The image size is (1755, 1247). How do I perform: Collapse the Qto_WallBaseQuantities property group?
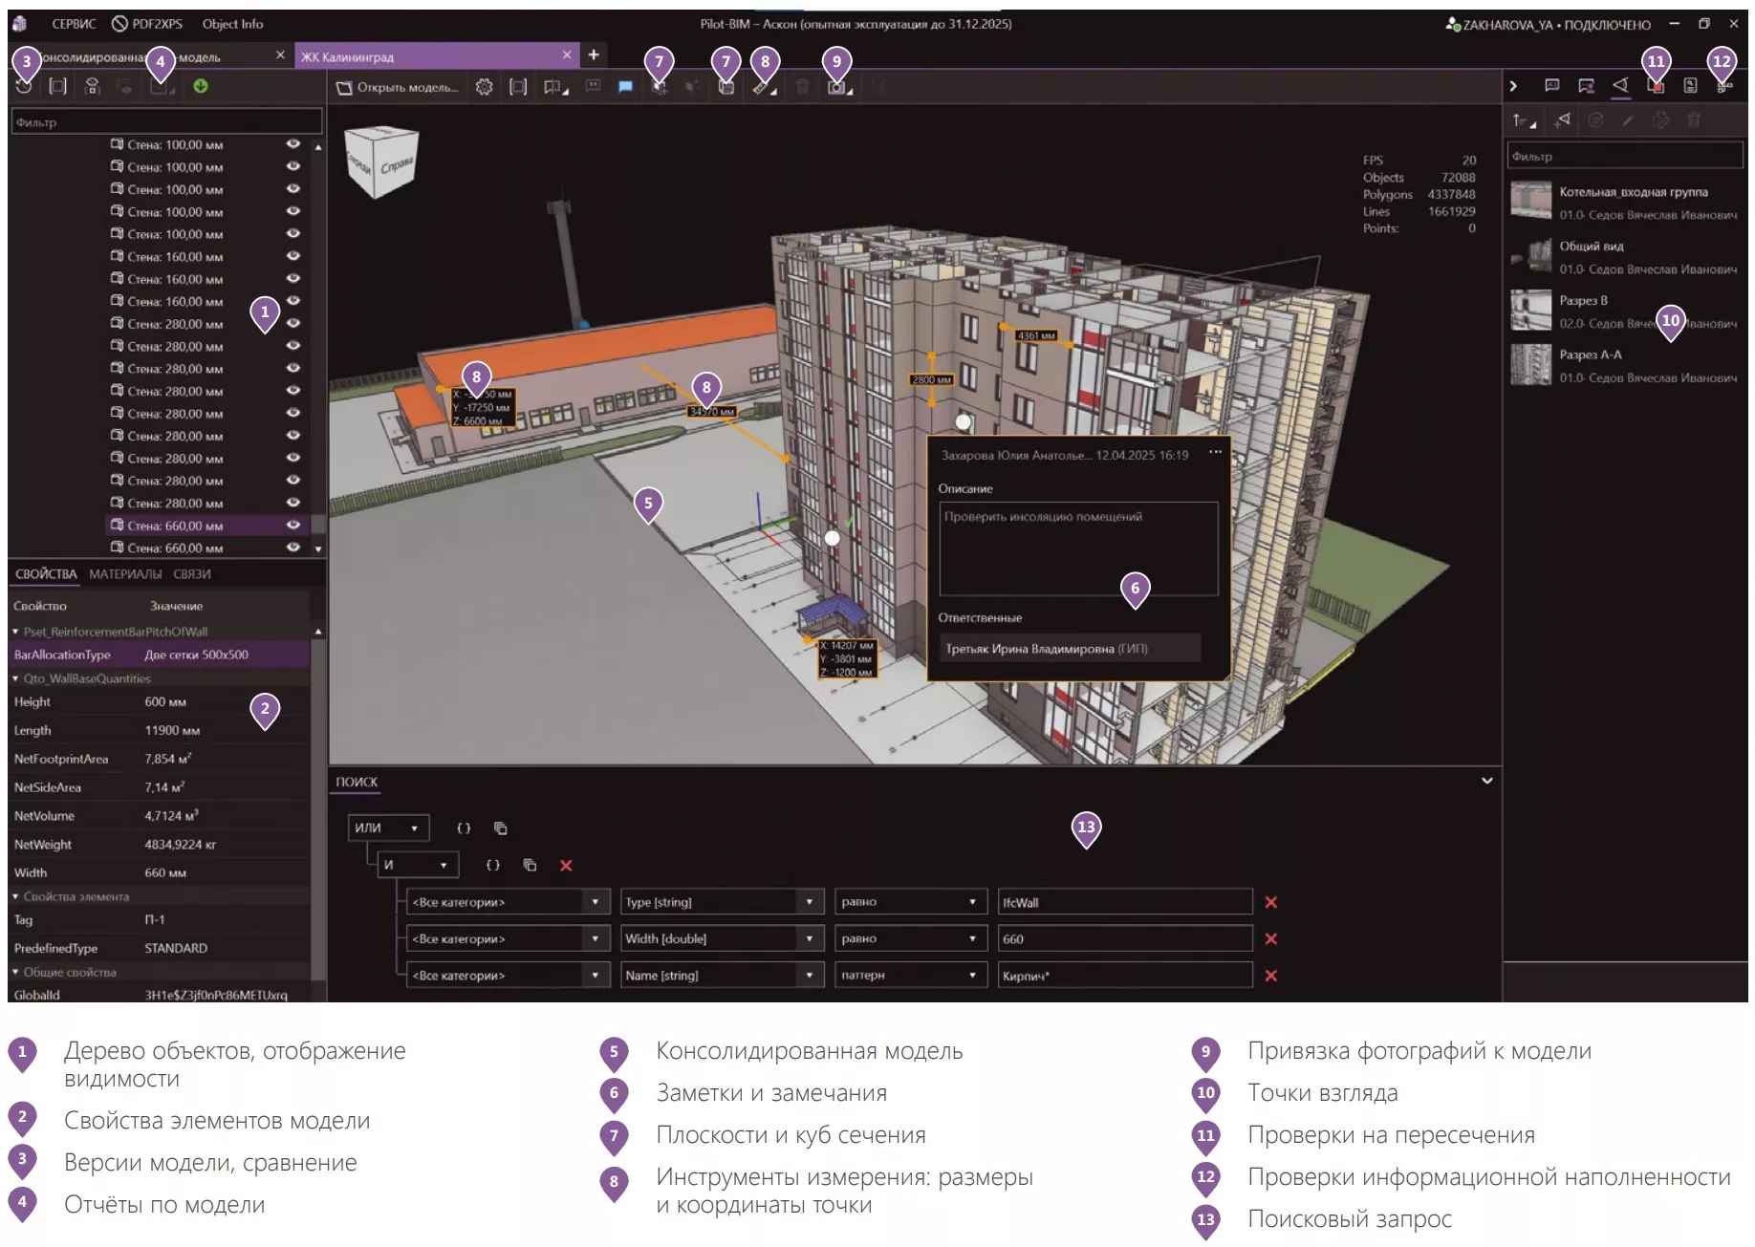point(16,678)
